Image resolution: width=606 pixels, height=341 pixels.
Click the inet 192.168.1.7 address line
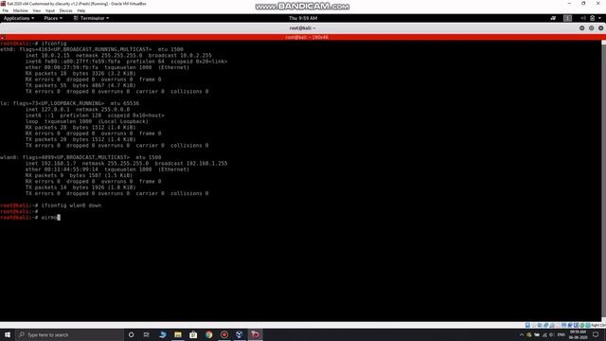(126, 164)
